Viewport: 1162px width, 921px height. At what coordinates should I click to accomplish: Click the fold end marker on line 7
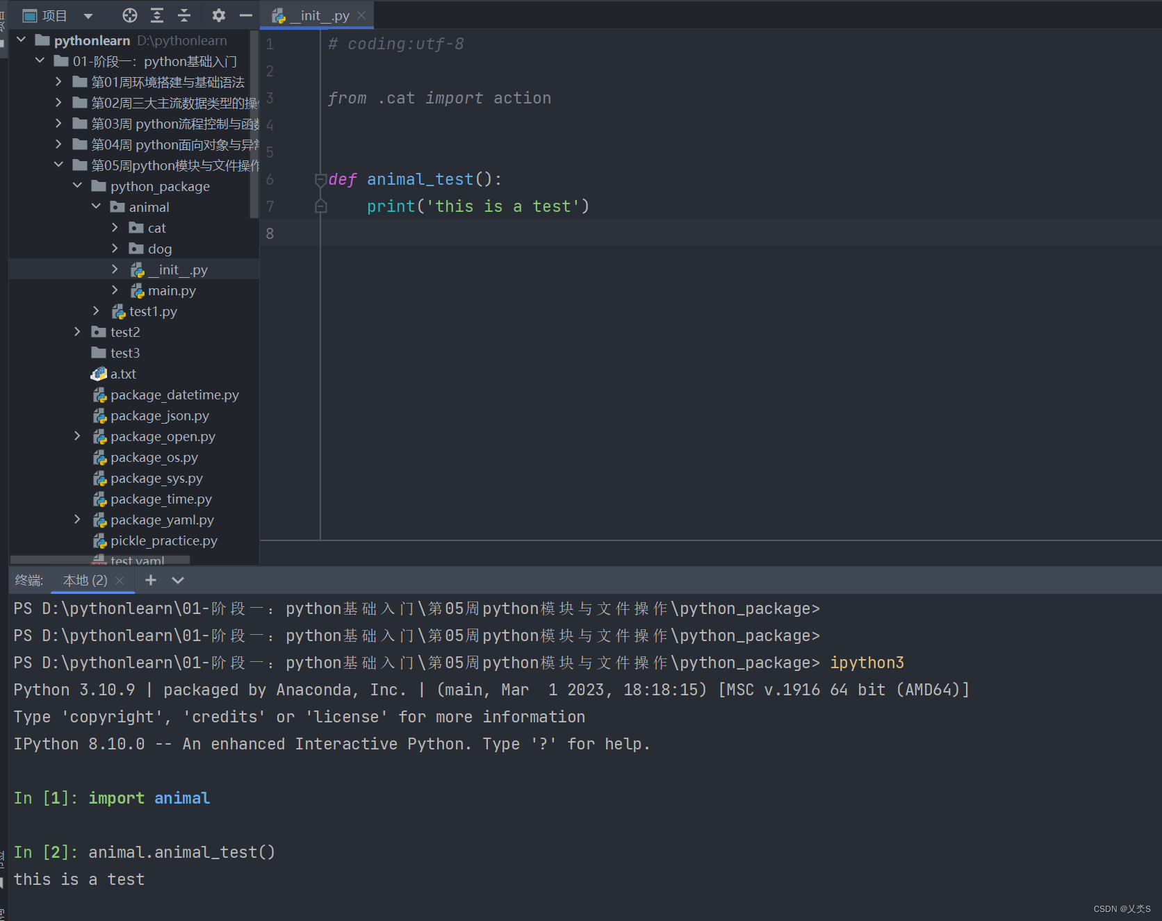click(x=320, y=206)
